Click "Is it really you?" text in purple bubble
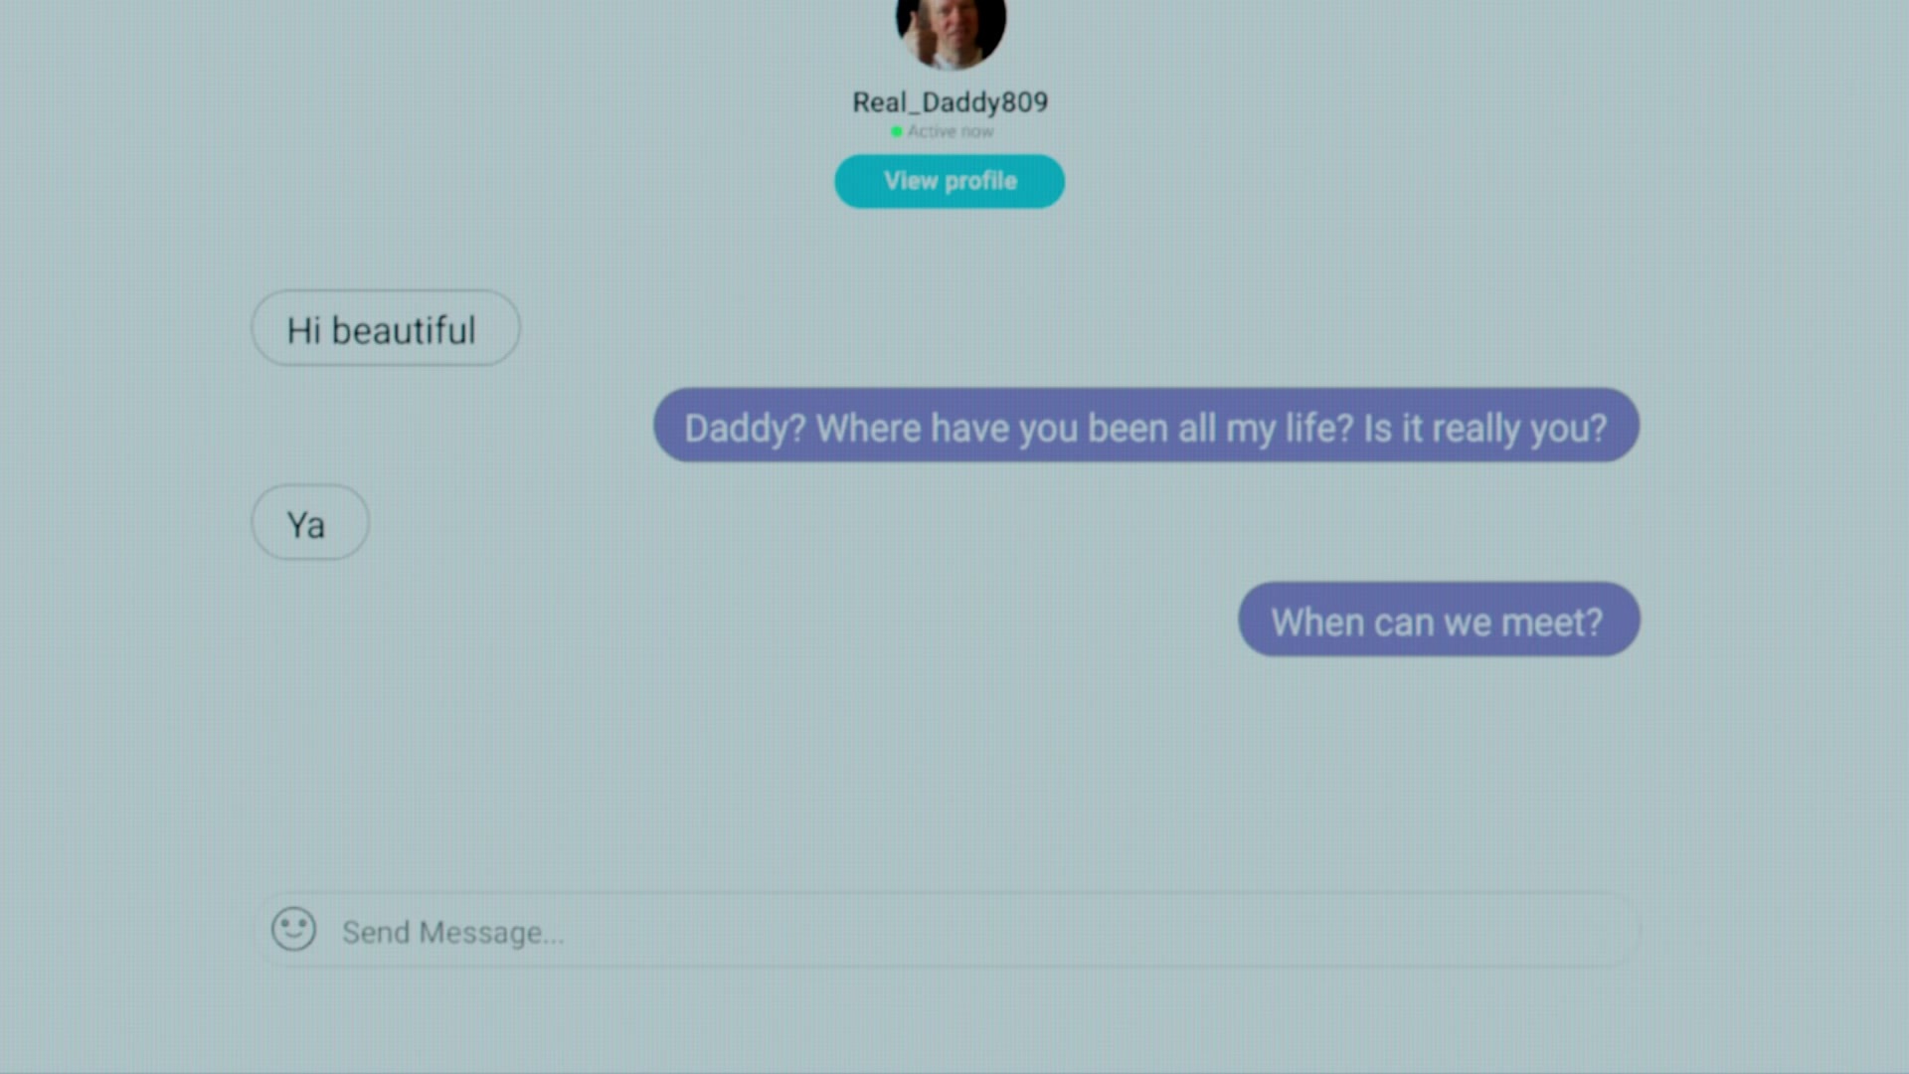The height and width of the screenshot is (1074, 1909). [x=1485, y=429]
